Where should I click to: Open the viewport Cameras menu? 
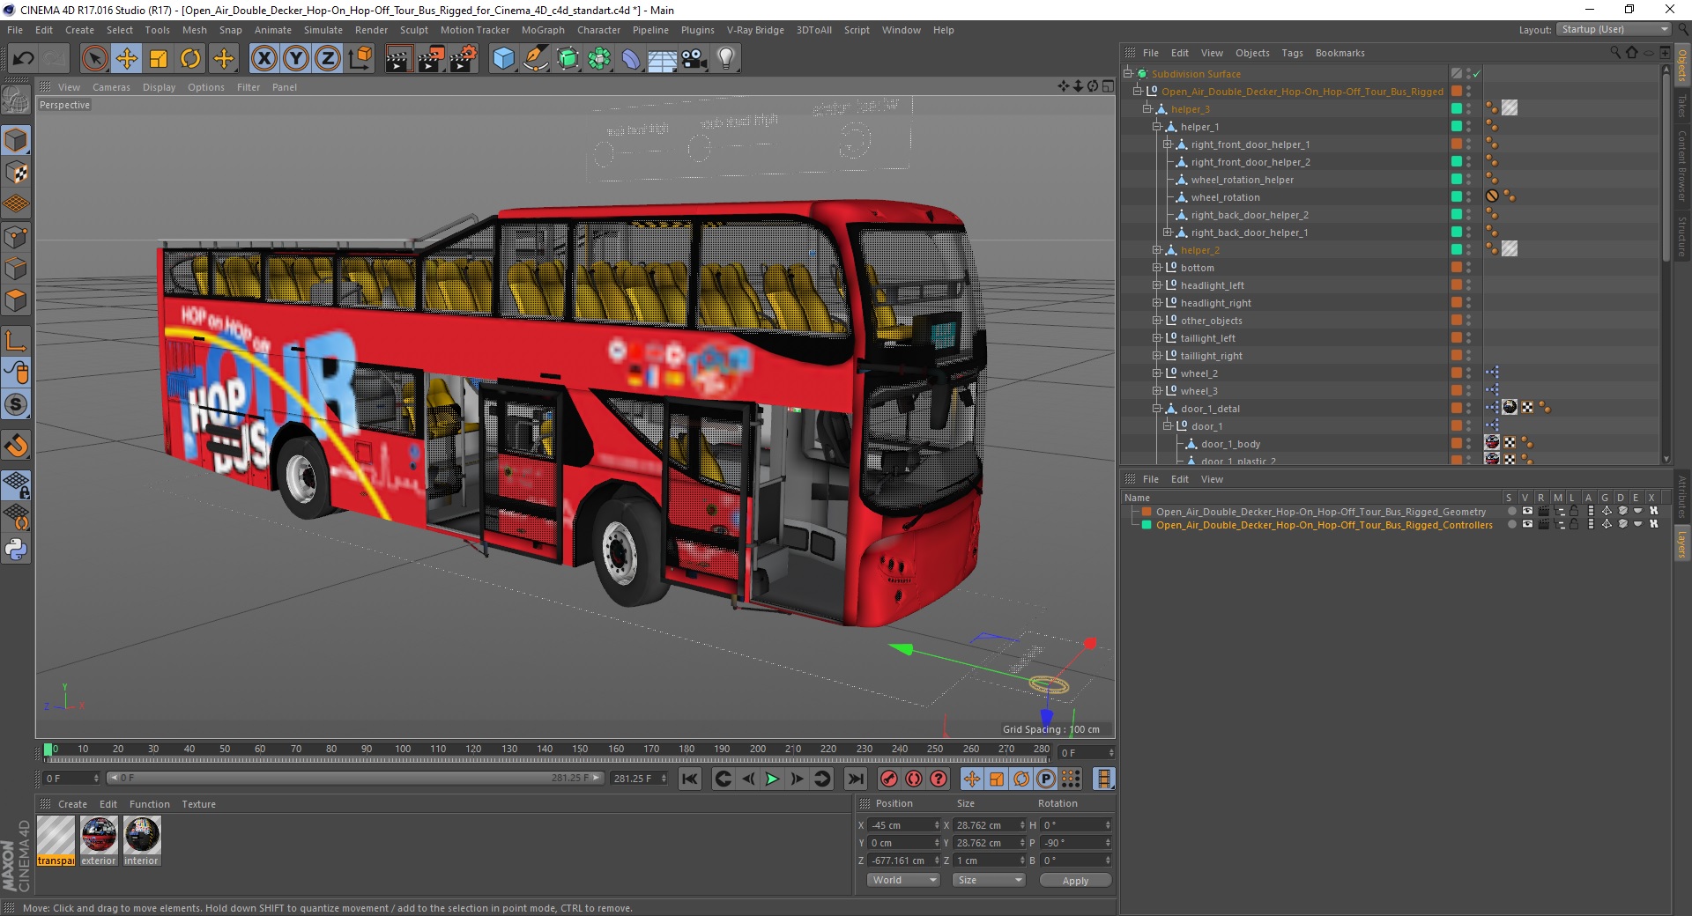(111, 87)
